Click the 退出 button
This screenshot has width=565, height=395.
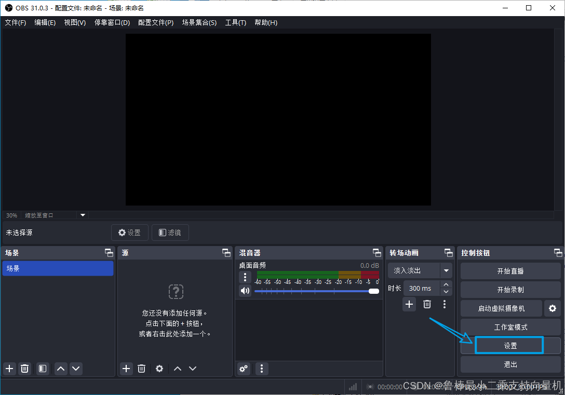[510, 364]
